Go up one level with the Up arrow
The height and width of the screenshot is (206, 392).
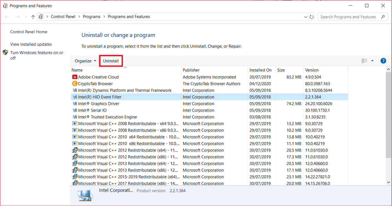pos(33,17)
